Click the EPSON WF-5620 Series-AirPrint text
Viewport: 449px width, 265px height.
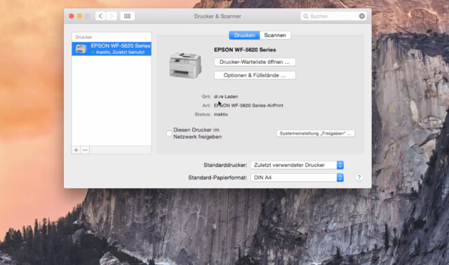point(248,105)
